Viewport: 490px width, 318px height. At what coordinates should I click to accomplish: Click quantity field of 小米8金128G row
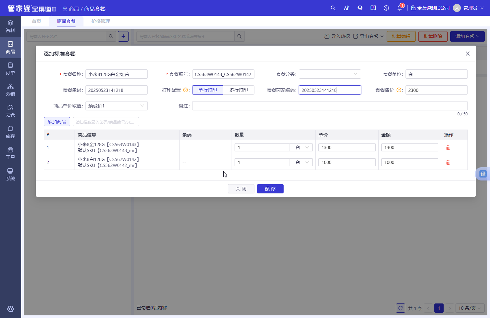tap(262, 147)
